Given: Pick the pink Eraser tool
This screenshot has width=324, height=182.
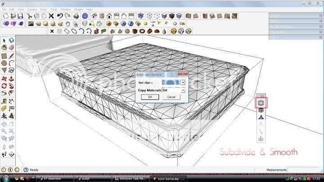Looking at the screenshot, I should [x=11, y=48].
